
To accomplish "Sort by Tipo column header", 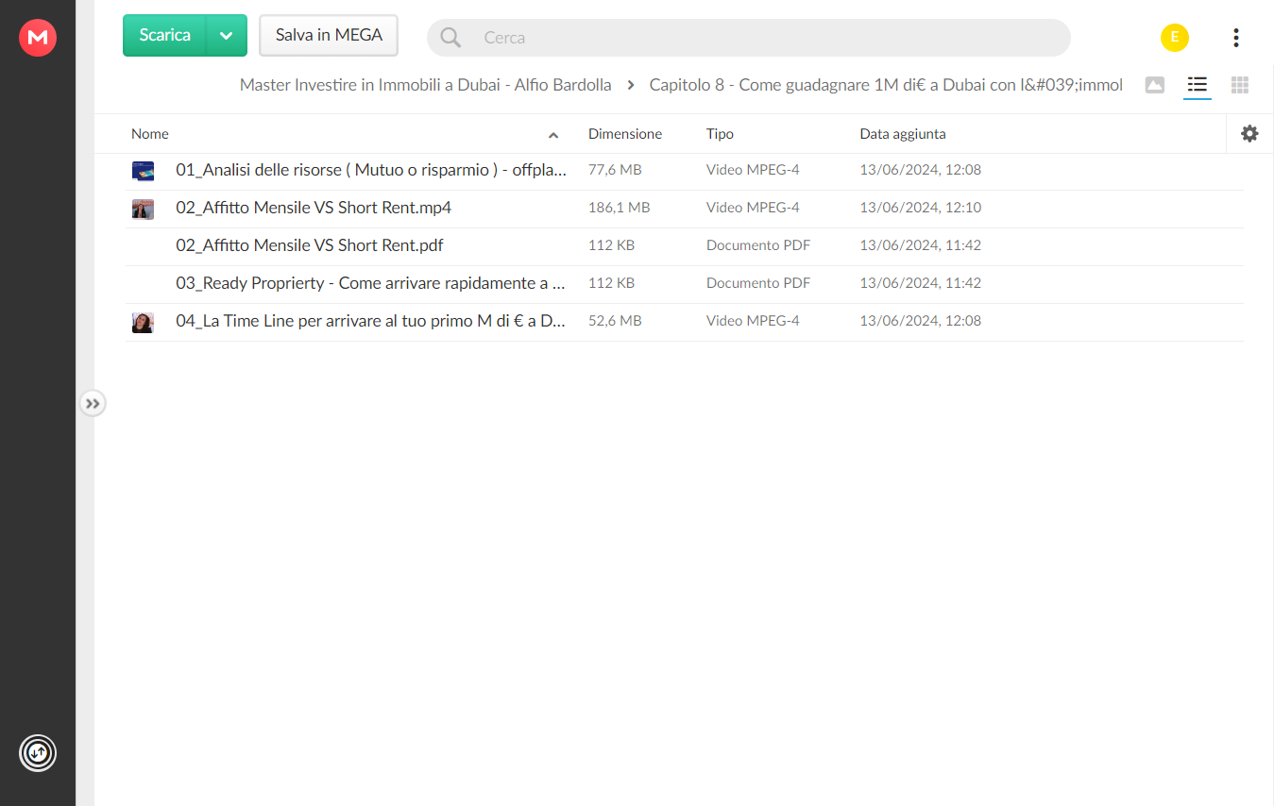I will [720, 134].
